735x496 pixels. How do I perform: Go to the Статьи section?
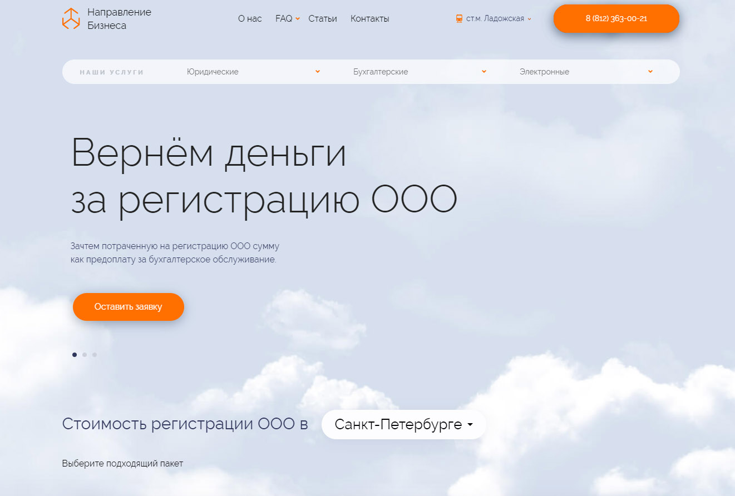323,18
